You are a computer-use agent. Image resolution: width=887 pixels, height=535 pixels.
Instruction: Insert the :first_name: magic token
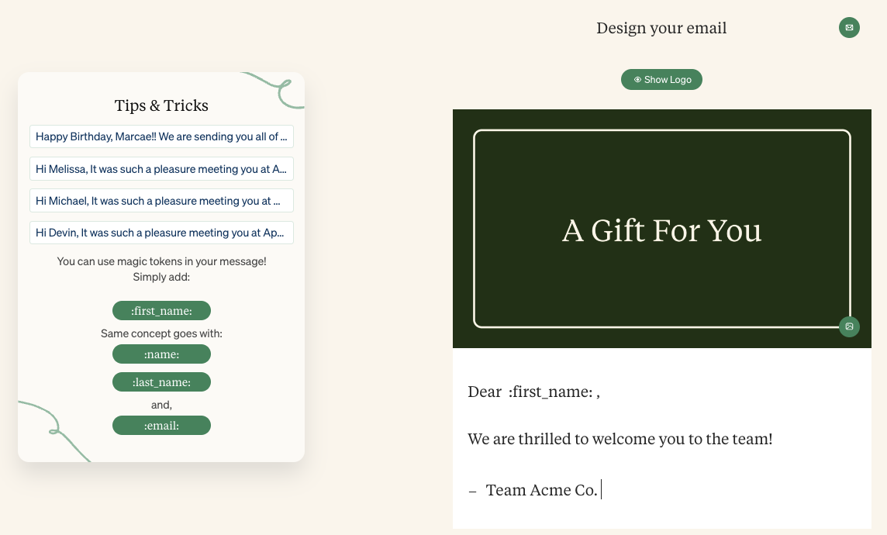point(161,310)
